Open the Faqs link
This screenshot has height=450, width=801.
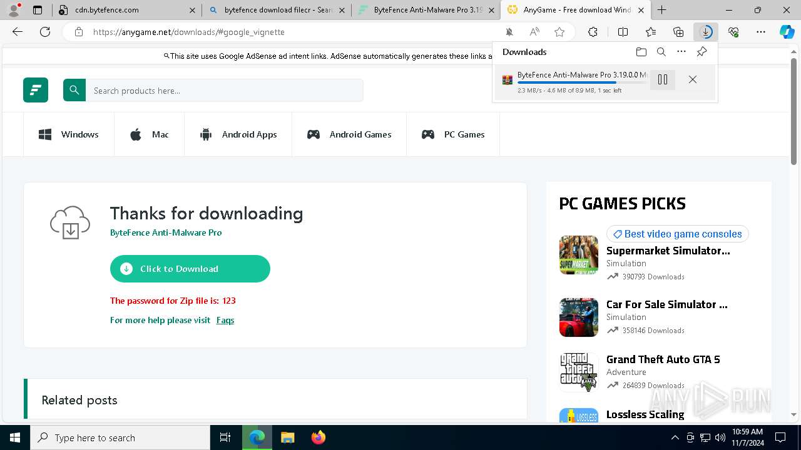pyautogui.click(x=225, y=320)
